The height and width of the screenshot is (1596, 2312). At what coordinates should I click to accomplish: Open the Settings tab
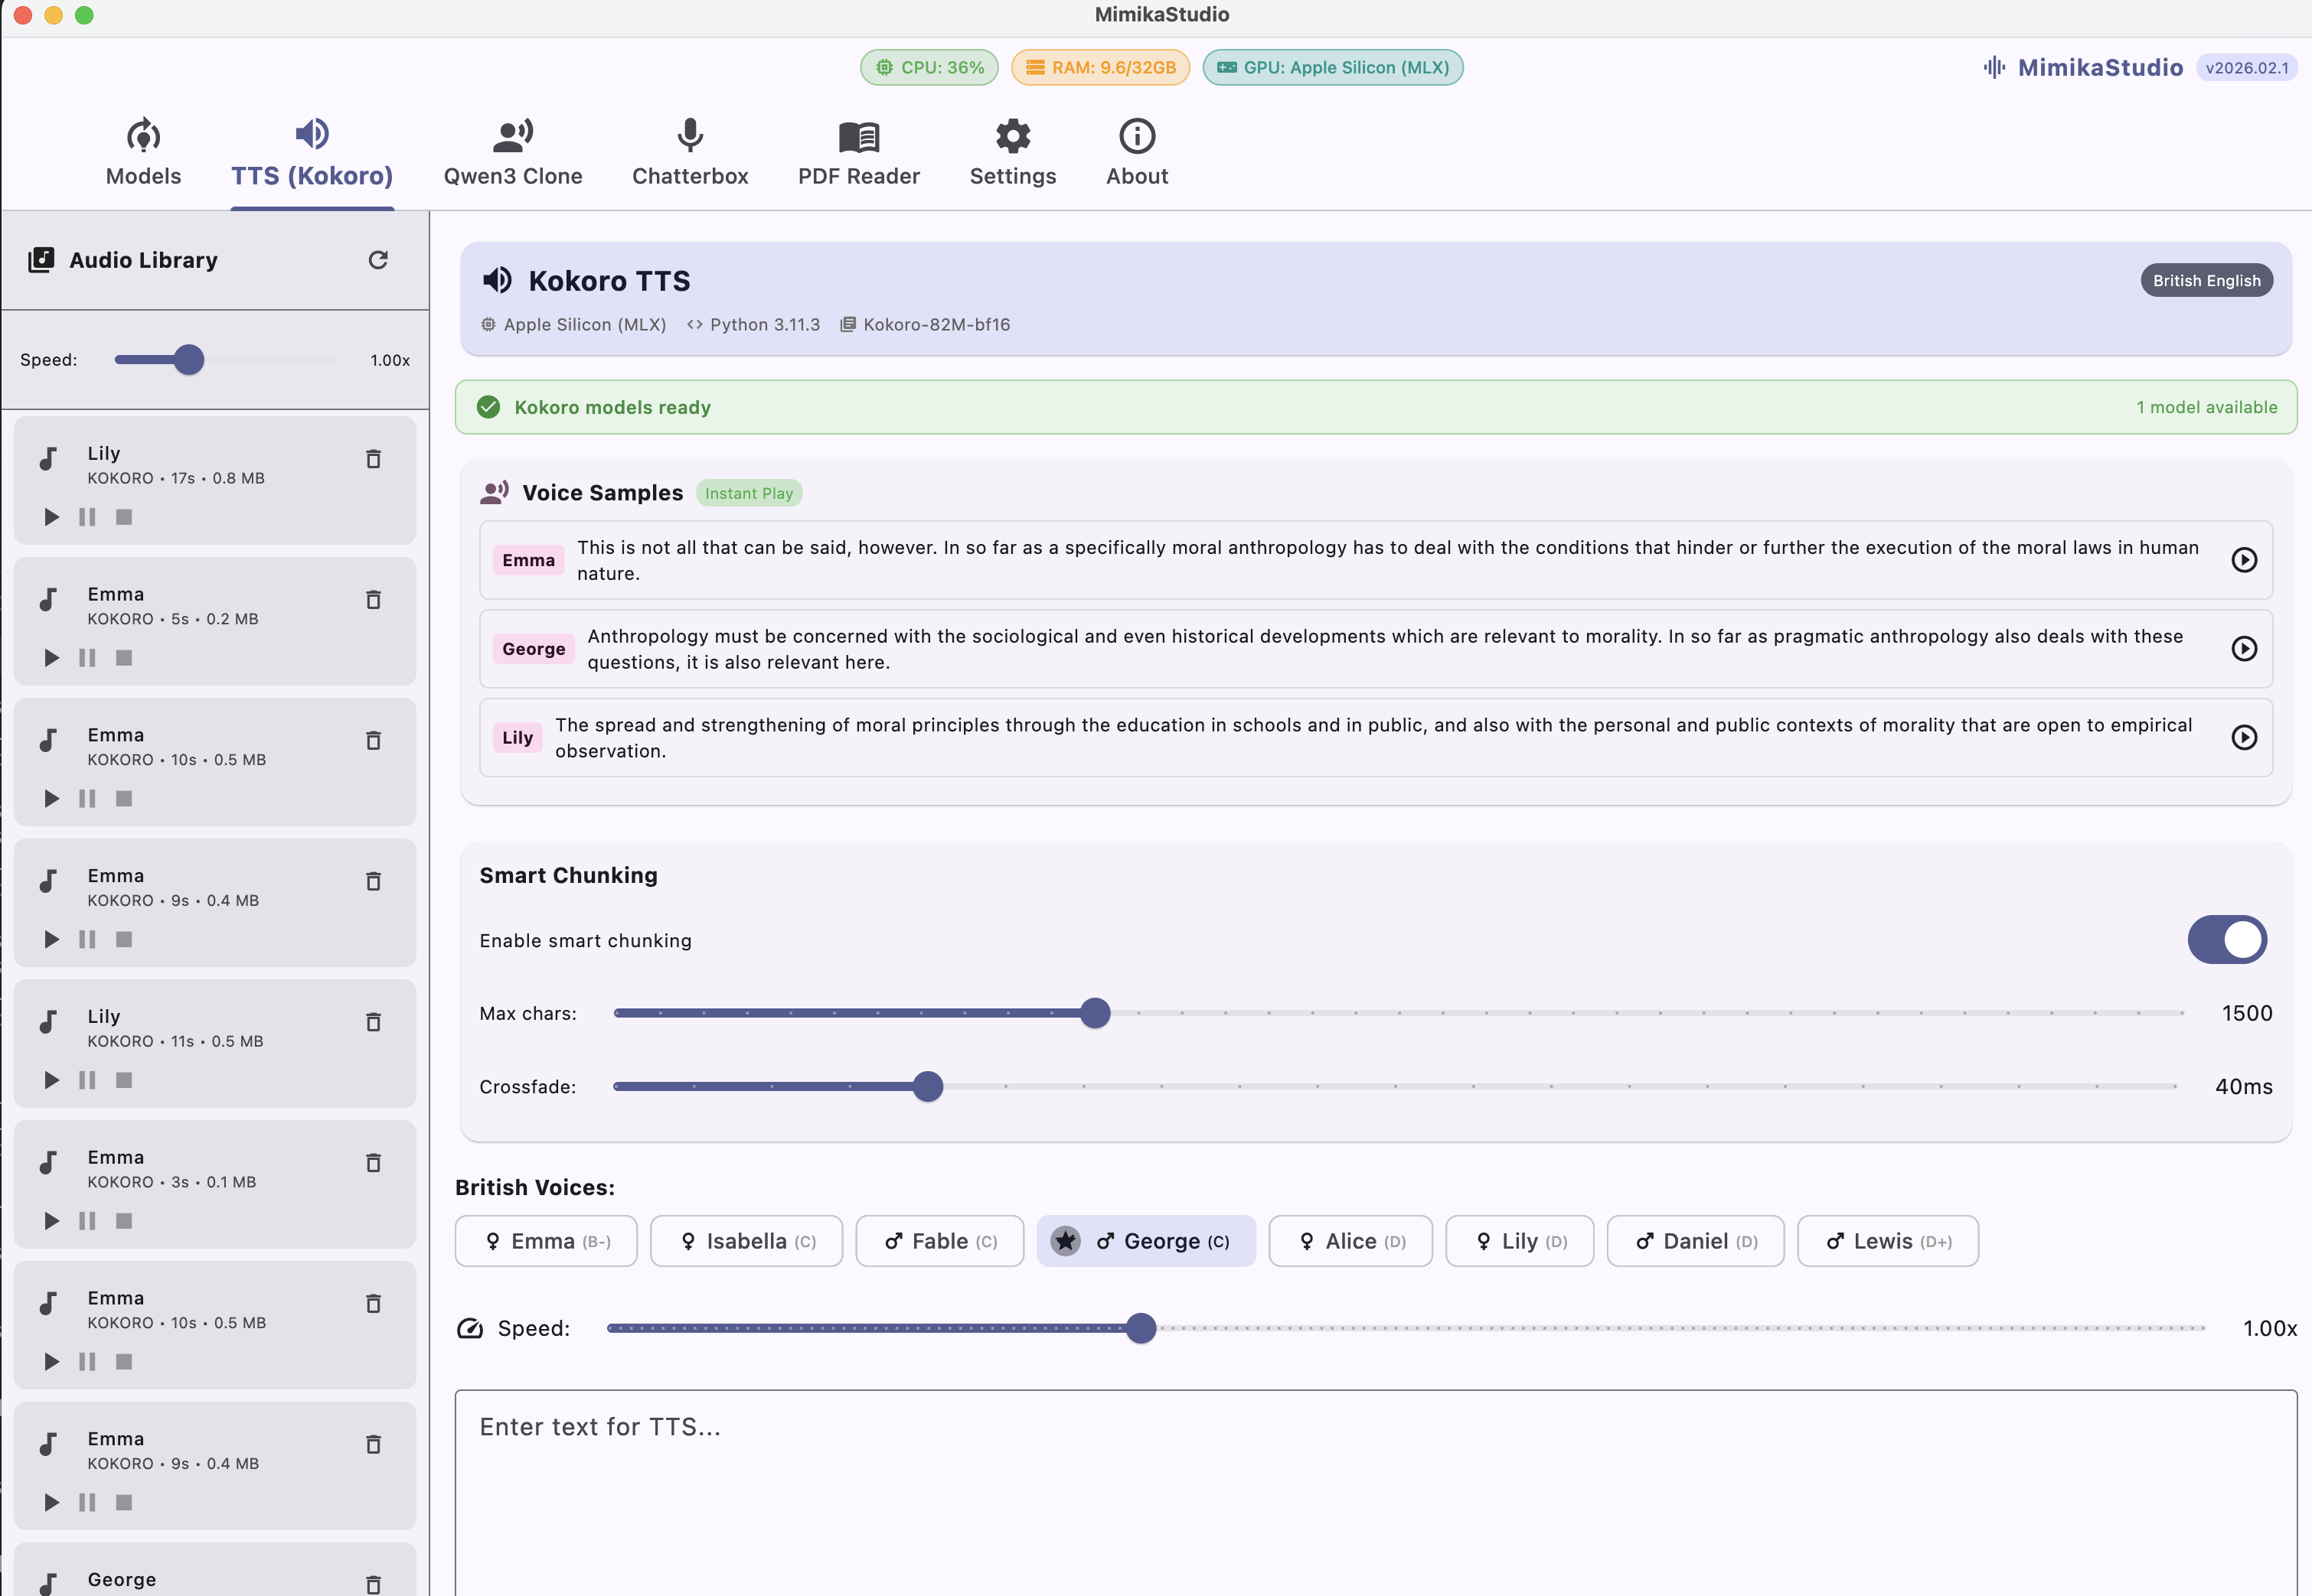pyautogui.click(x=1012, y=152)
